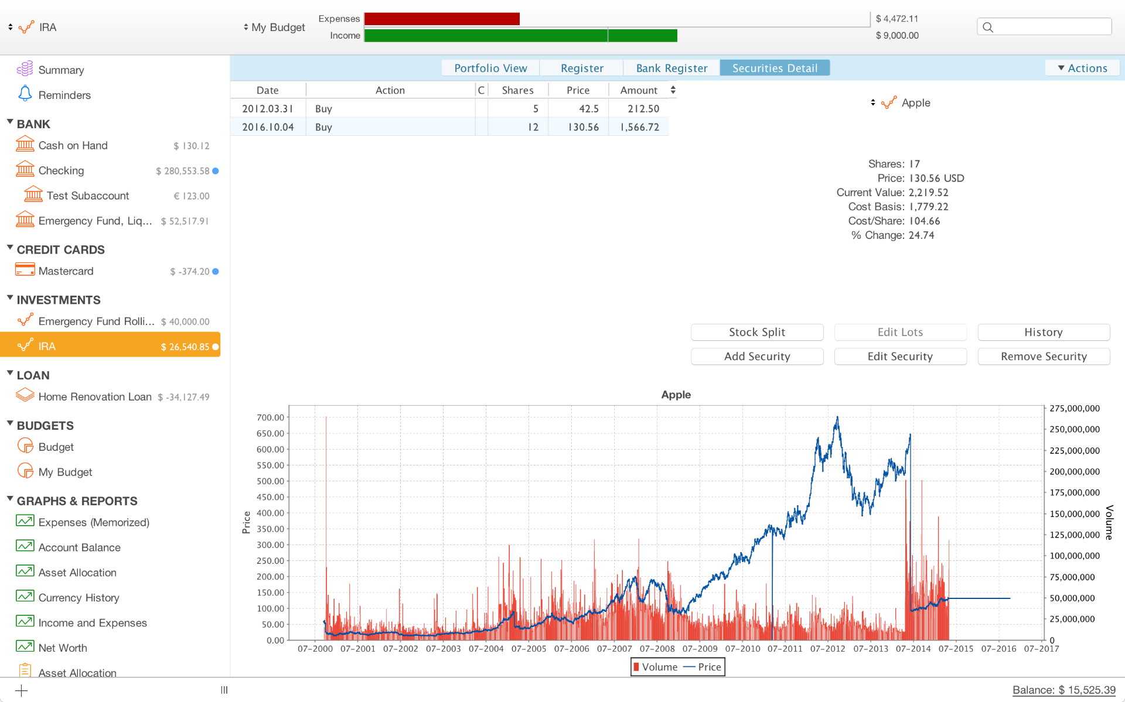This screenshot has width=1125, height=702.
Task: Open the My Budget selector popup
Action: click(246, 27)
